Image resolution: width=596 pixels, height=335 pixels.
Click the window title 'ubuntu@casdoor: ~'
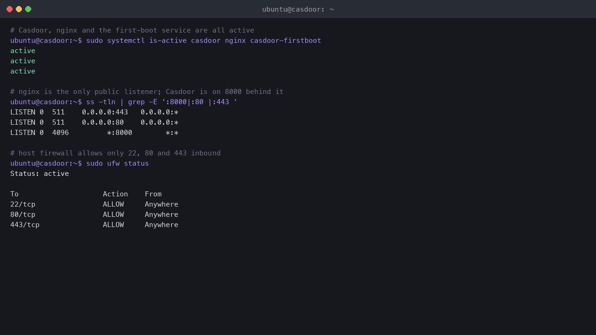[x=298, y=9]
